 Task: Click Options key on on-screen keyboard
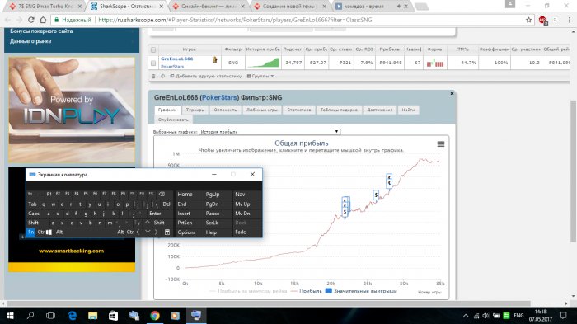coord(186,232)
